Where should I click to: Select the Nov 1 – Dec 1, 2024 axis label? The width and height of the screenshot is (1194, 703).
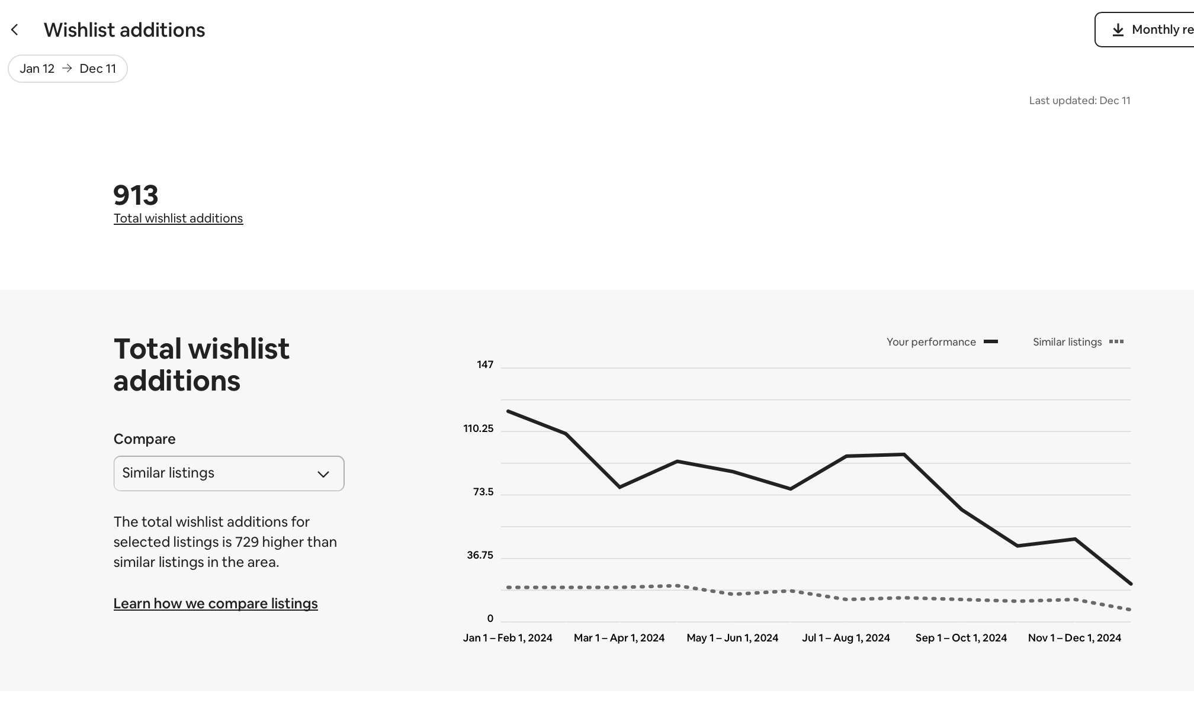1074,638
